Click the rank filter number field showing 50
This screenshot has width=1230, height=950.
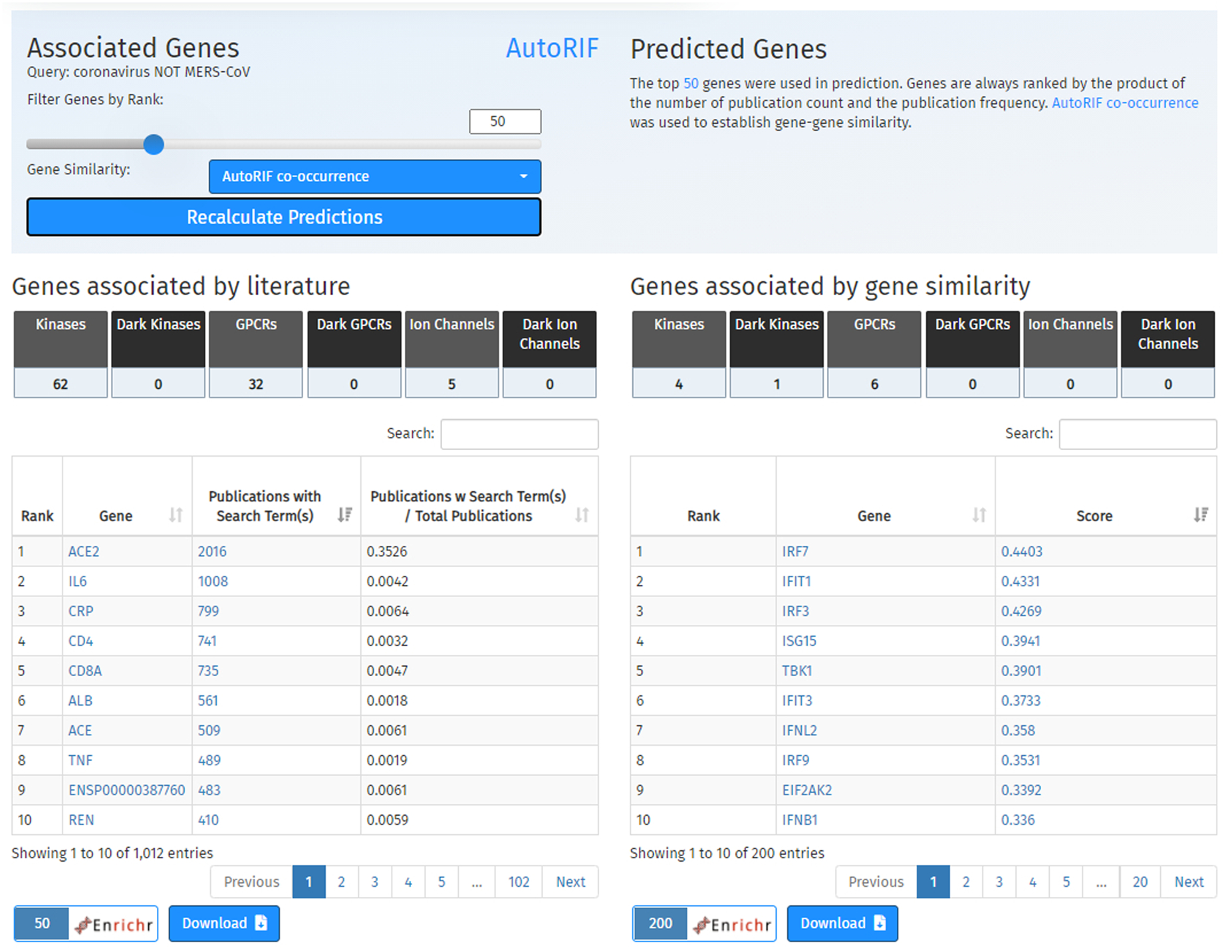pos(505,122)
